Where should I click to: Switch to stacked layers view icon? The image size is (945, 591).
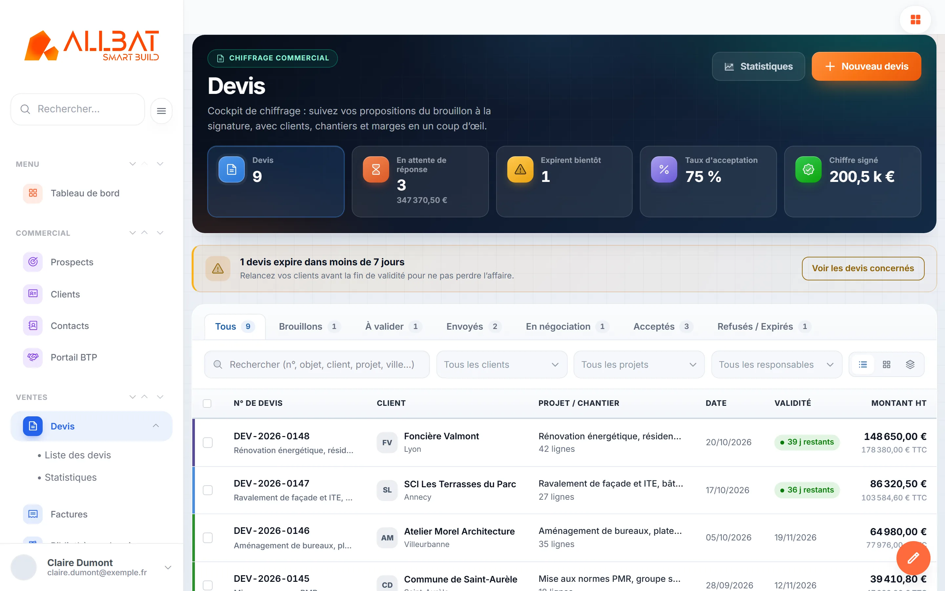click(910, 364)
